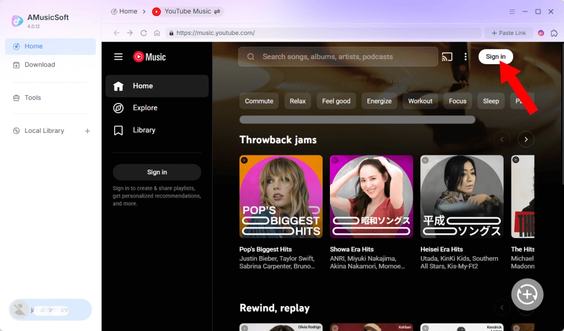Click the Home breadcrumb in title bar
The image size is (564, 331).
[124, 11]
